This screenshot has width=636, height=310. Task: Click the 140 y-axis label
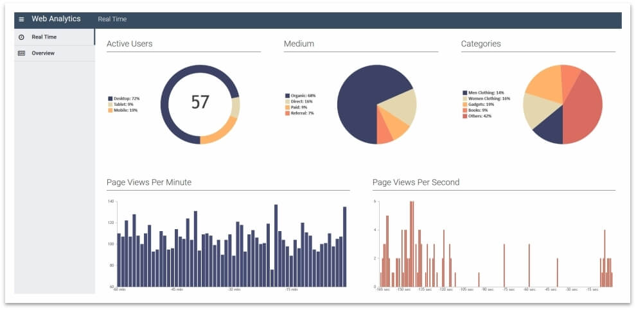(x=110, y=202)
